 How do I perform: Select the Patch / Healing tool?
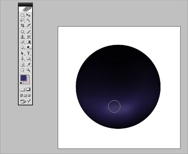(x=22, y=32)
